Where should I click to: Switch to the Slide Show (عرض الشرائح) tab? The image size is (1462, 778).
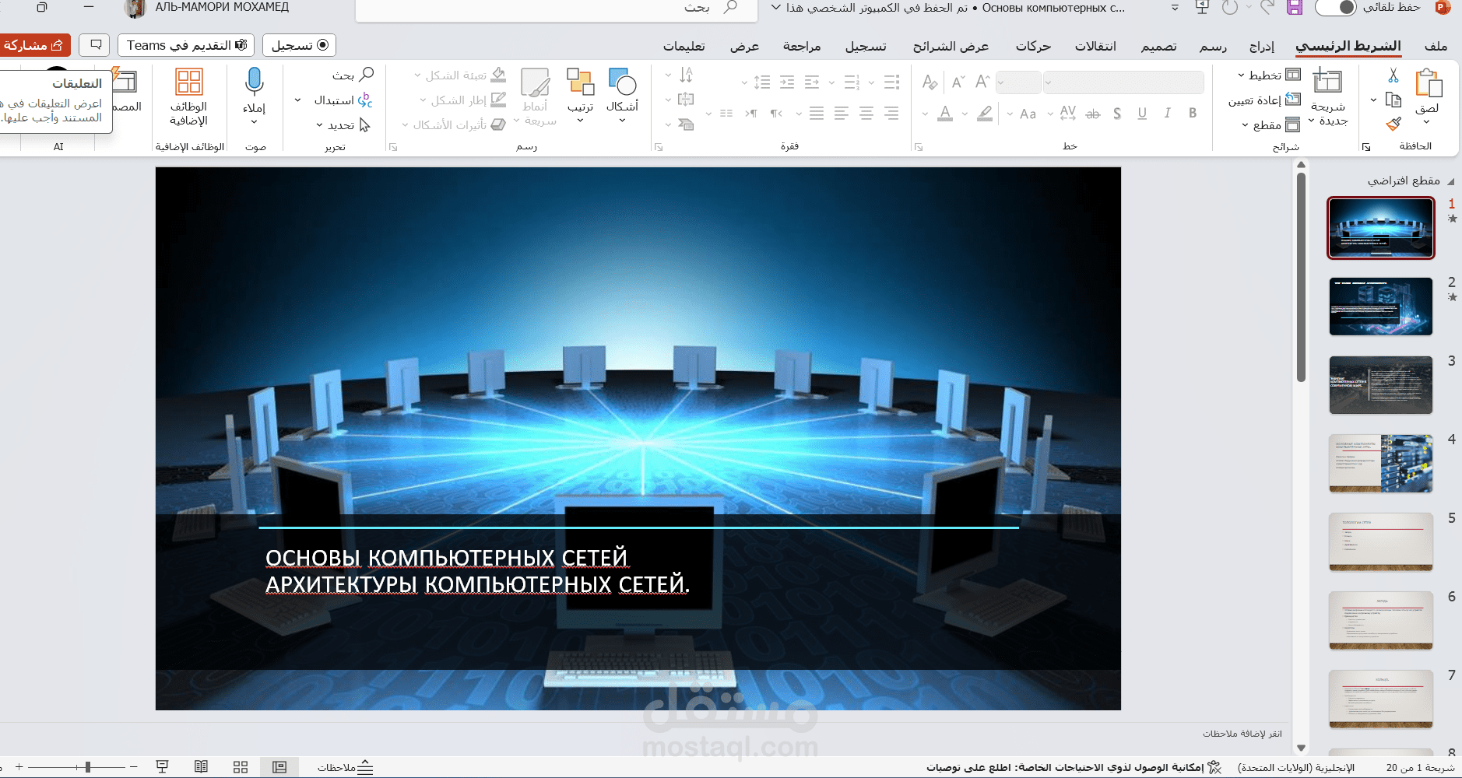[951, 46]
